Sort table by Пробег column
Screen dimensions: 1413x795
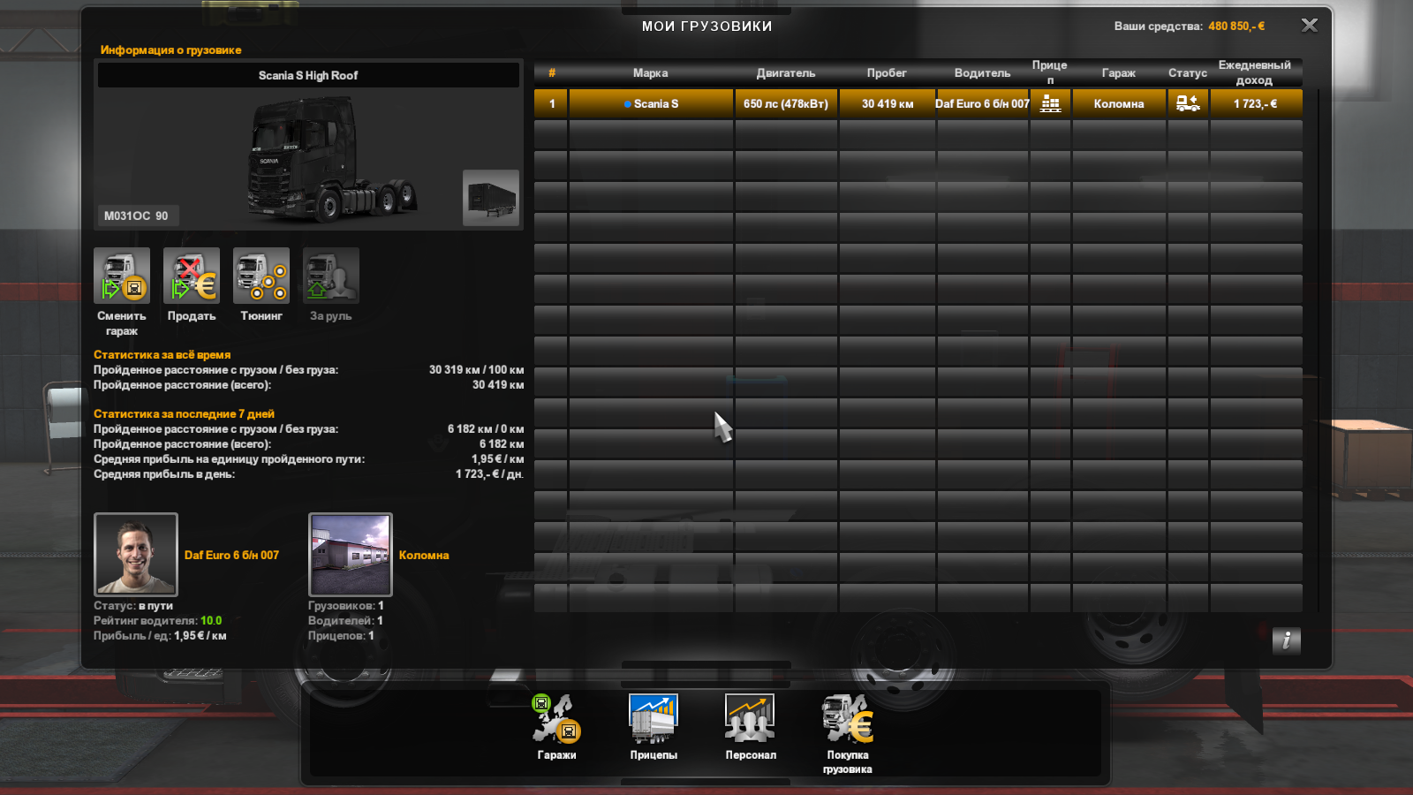tap(887, 73)
